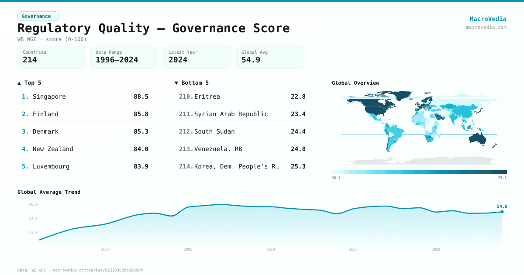The height and width of the screenshot is (275, 524).
Task: Select the Latest Year 2024 card
Action: (197, 57)
